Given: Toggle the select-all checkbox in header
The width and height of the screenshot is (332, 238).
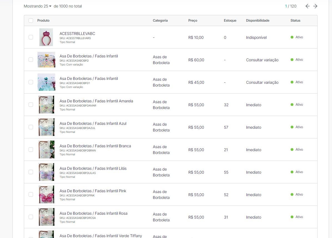Looking at the screenshot, I should pyautogui.click(x=31, y=21).
